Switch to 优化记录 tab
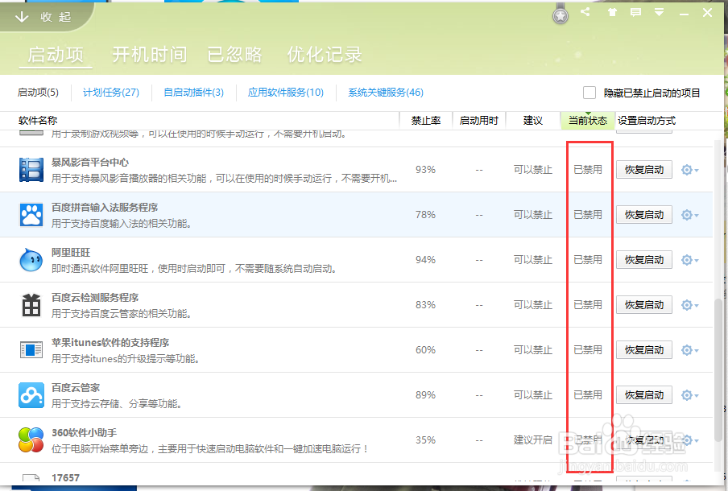The height and width of the screenshot is (491, 728). (x=324, y=55)
